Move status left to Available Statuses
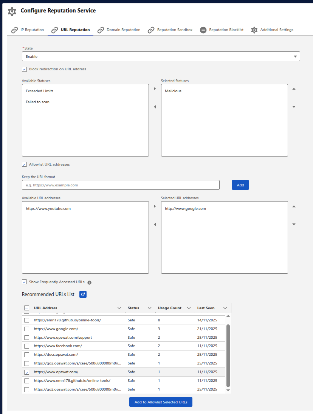Image resolution: width=313 pixels, height=414 pixels. tap(155, 107)
